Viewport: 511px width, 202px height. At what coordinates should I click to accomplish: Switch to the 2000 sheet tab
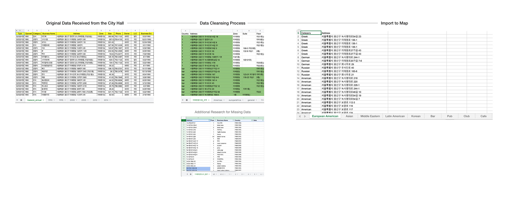(x=73, y=100)
